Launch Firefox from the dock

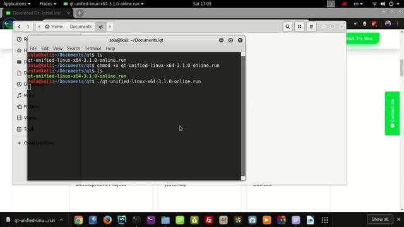click(107, 220)
